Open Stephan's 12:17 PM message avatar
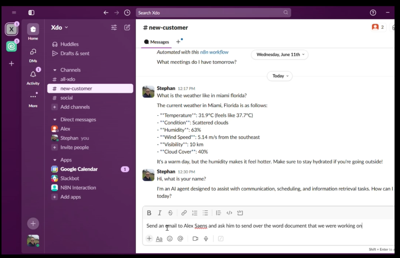Viewport: 400px width, 258px height. (148, 92)
